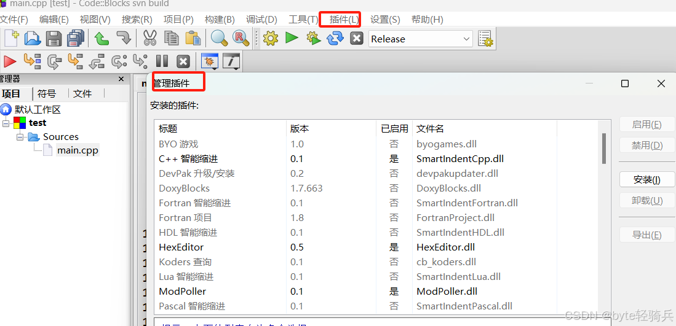676x326 pixels.
Task: Cut selection with scissors icon
Action: click(x=149, y=39)
